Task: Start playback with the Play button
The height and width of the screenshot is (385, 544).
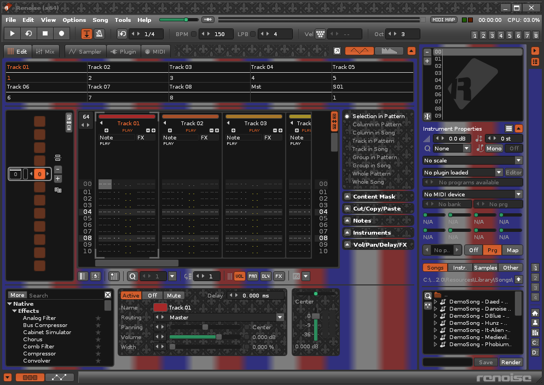Action: [12, 33]
